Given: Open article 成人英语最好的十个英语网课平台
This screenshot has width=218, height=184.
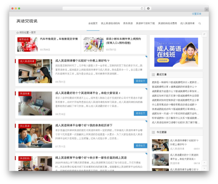Looking at the screenshot, I should (88, 93).
